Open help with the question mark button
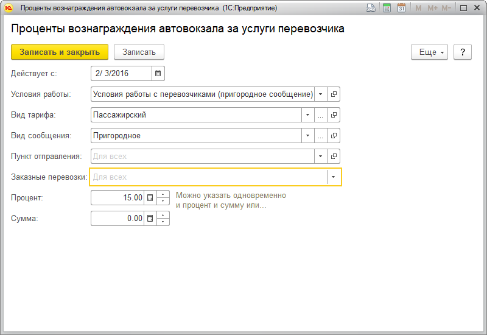 [463, 52]
